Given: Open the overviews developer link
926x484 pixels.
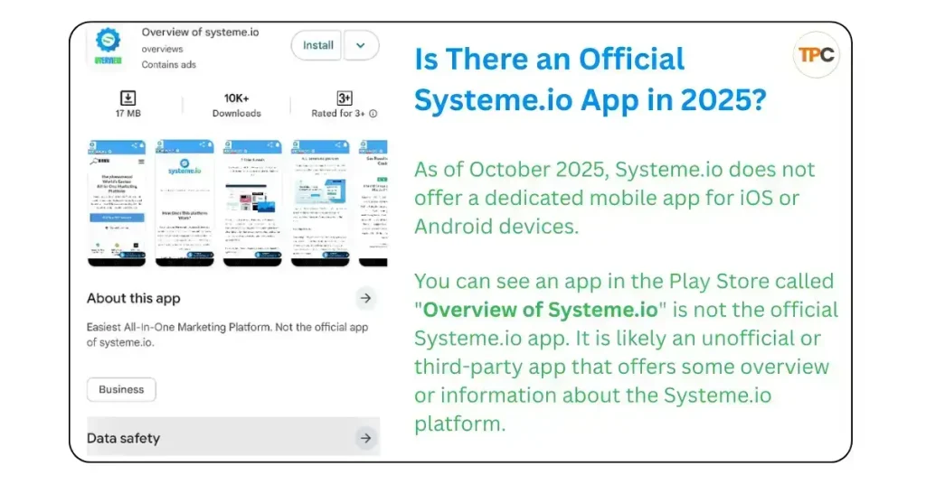Looking at the screenshot, I should (x=163, y=49).
